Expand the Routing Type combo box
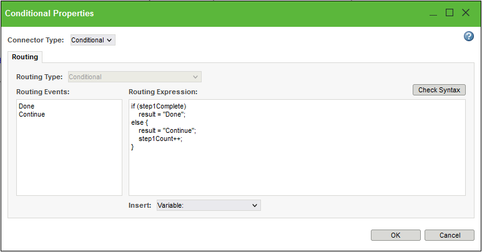The height and width of the screenshot is (252, 482). [134, 77]
